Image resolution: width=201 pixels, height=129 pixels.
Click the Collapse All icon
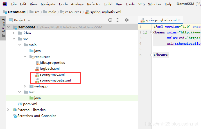[x=118, y=20]
